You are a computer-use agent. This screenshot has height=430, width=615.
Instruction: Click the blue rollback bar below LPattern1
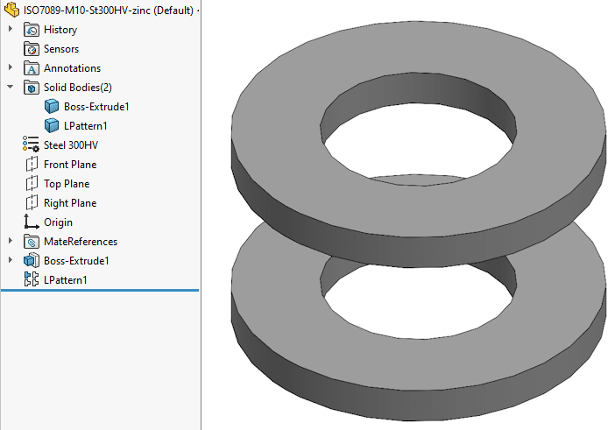click(100, 290)
